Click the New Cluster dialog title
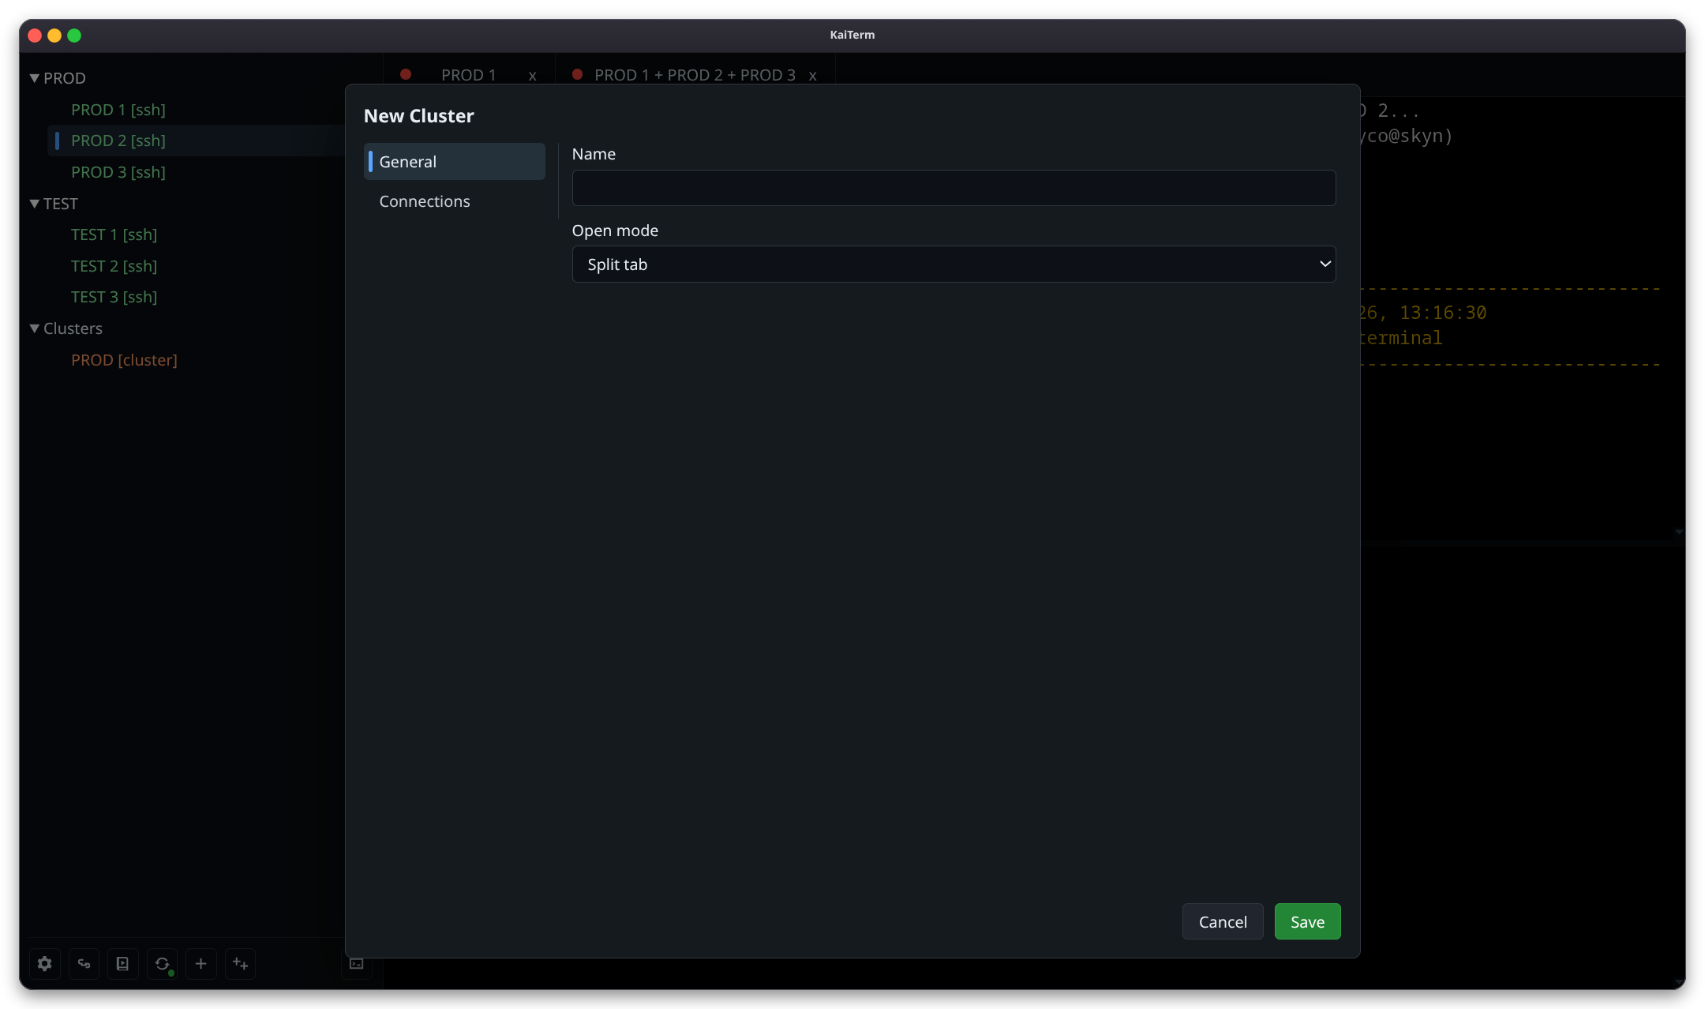The image size is (1705, 1009). point(418,116)
